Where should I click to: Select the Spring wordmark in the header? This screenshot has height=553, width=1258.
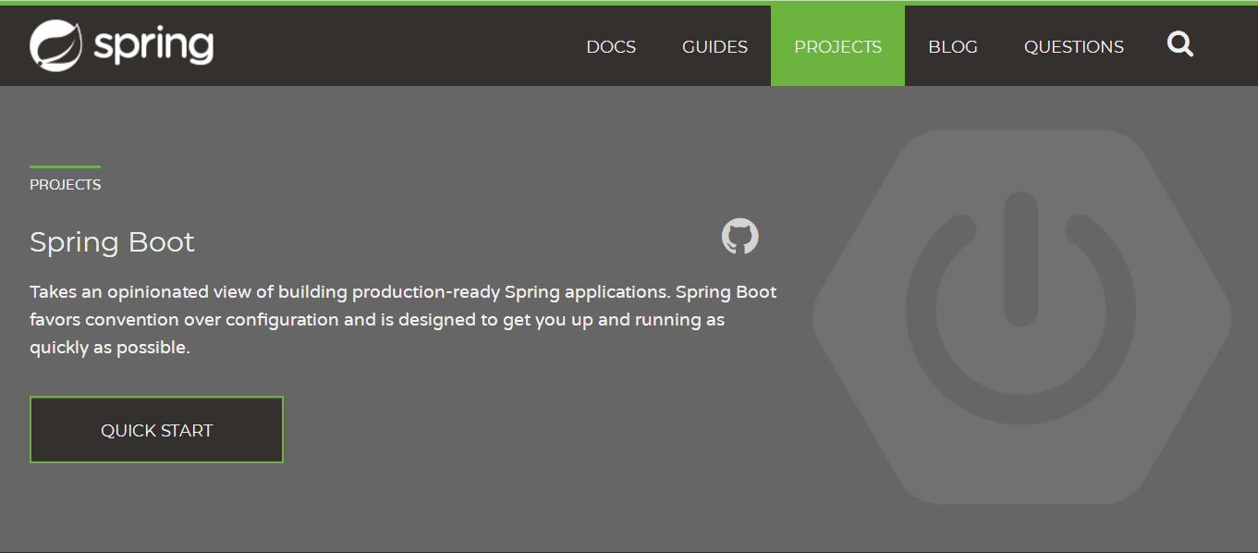coord(153,43)
